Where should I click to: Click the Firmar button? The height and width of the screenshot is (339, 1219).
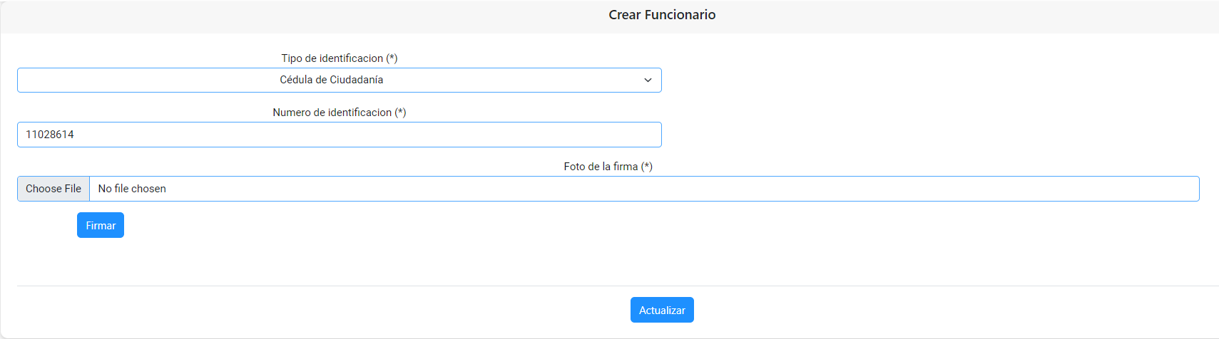tap(101, 225)
